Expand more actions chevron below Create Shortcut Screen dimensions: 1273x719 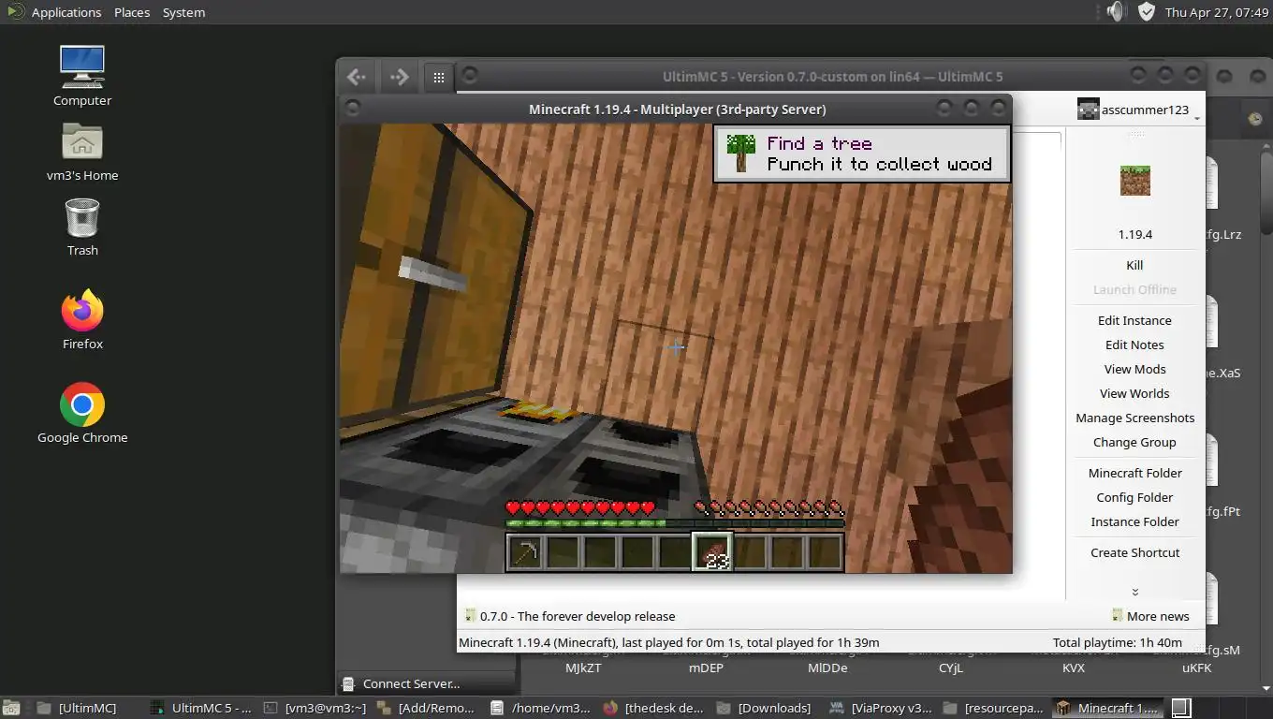point(1134,592)
